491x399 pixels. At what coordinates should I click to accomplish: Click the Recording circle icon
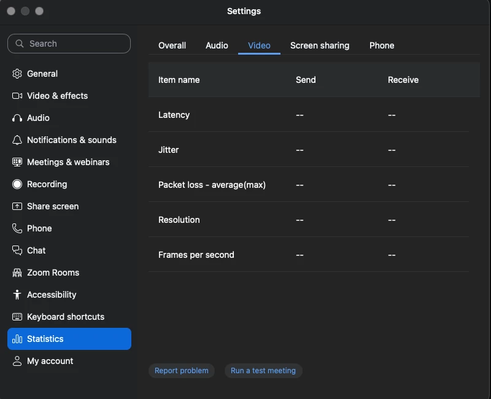coord(17,184)
